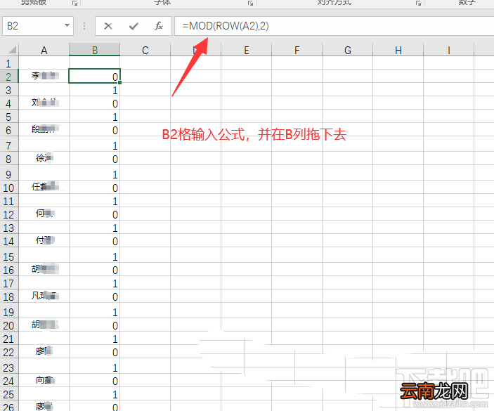494x411 pixels.
Task: Click cell B3 containing 1
Action: click(95, 90)
